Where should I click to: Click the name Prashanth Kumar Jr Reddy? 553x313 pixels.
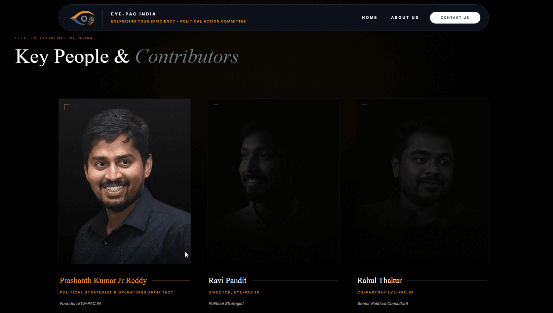pyautogui.click(x=103, y=280)
